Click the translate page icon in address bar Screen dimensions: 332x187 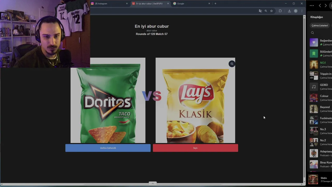[260, 11]
